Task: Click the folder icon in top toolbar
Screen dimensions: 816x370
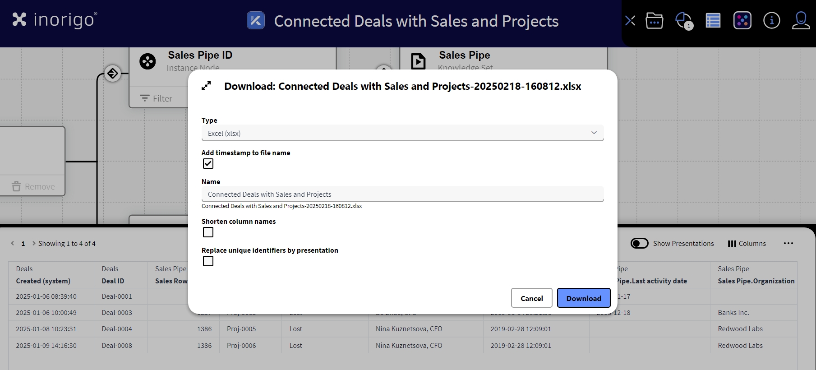Action: [654, 21]
